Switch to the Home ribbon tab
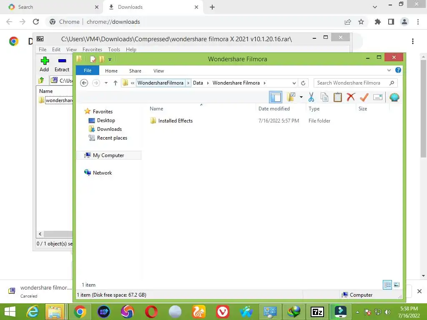427x320 pixels. point(111,71)
